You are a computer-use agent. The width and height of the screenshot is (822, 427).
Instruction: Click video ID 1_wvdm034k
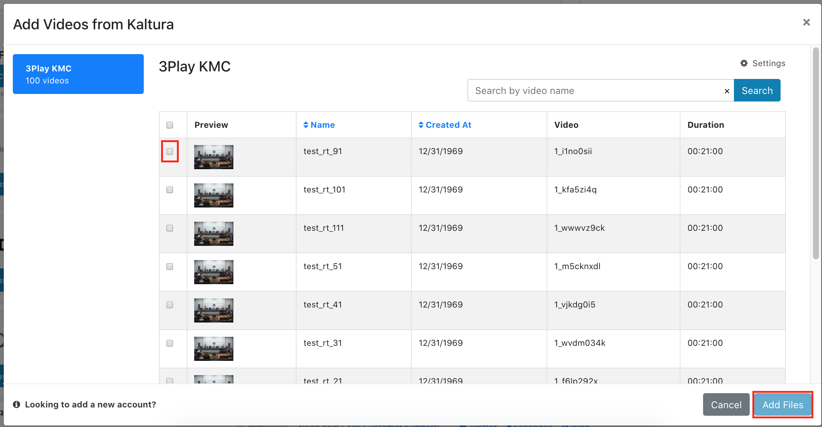(580, 343)
